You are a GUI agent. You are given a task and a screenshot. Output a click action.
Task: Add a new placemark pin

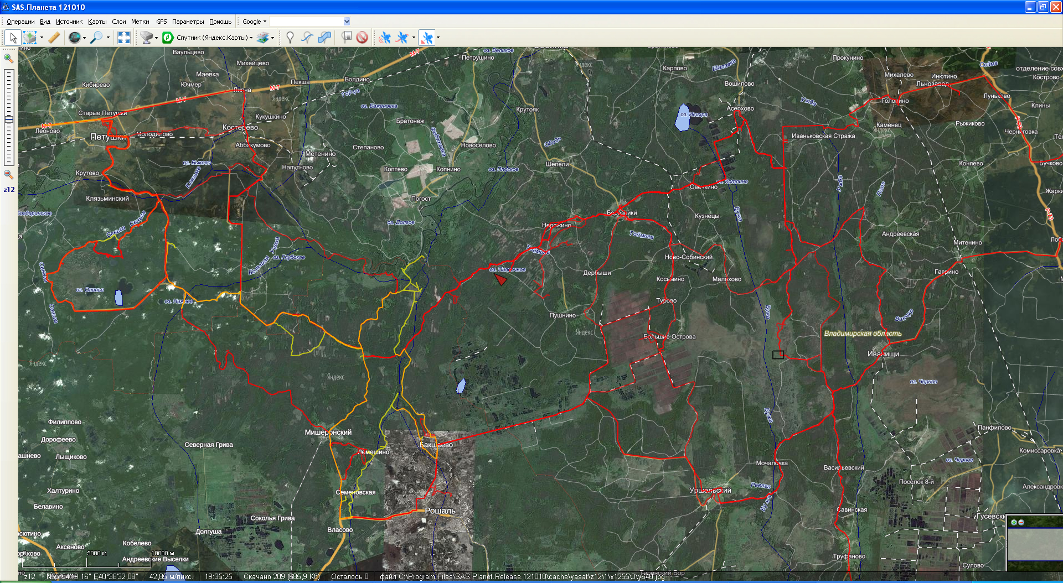290,38
